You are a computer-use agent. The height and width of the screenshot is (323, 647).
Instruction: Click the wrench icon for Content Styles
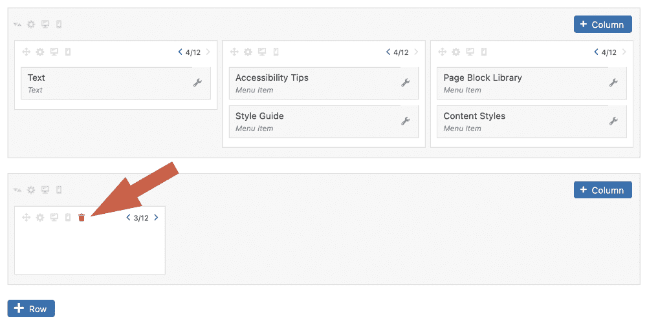613,121
